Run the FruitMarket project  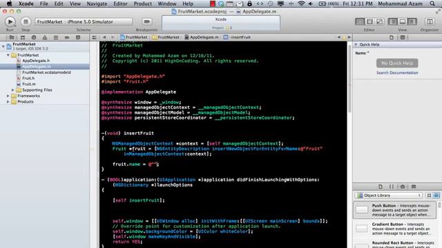tap(10, 21)
